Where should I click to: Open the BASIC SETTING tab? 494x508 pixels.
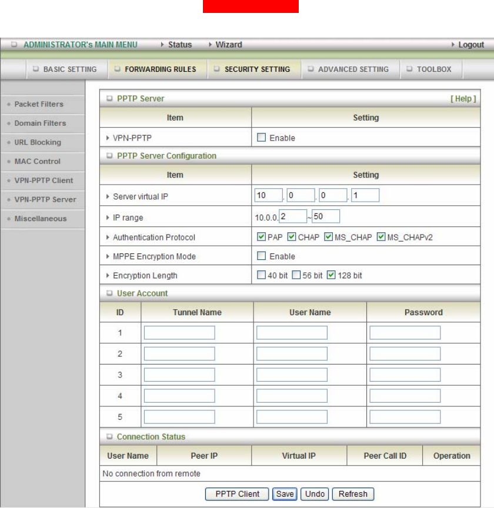coord(67,69)
